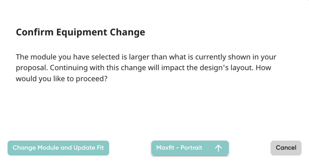Click the text 'would you like to proceed?'
The width and height of the screenshot is (309, 163).
[x=62, y=79]
